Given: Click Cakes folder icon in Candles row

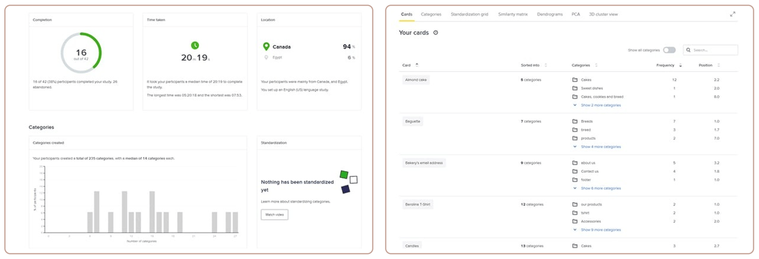Looking at the screenshot, I should pyautogui.click(x=575, y=246).
